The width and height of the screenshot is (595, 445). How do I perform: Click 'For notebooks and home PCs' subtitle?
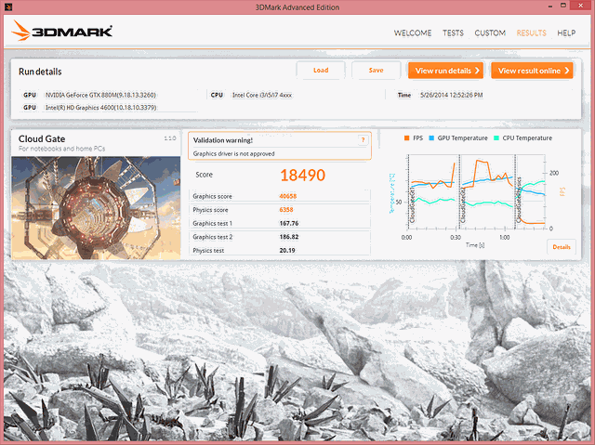coord(62,149)
